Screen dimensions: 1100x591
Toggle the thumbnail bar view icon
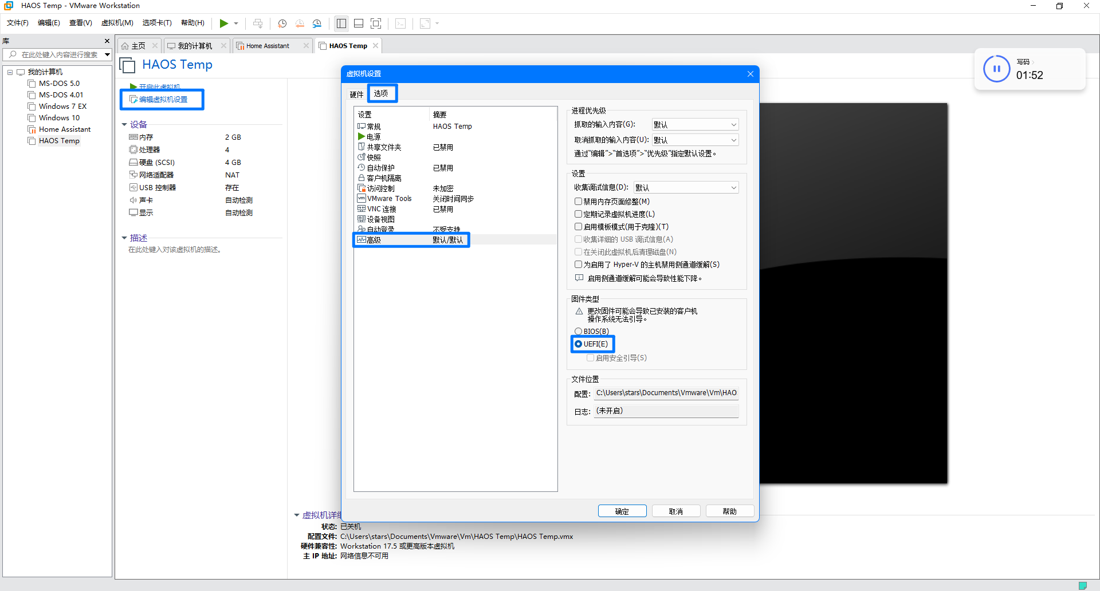[359, 23]
